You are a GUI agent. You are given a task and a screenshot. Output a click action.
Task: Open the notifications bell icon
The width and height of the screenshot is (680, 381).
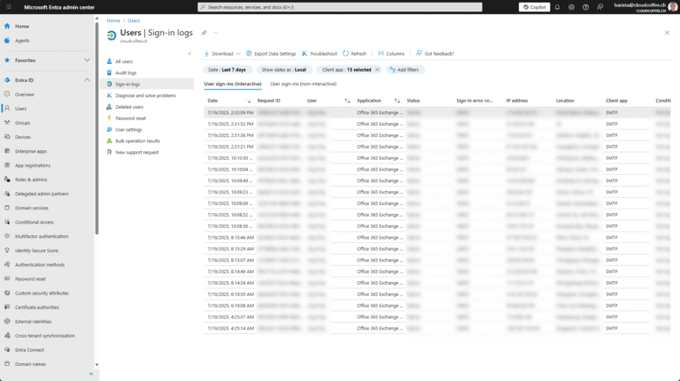557,7
